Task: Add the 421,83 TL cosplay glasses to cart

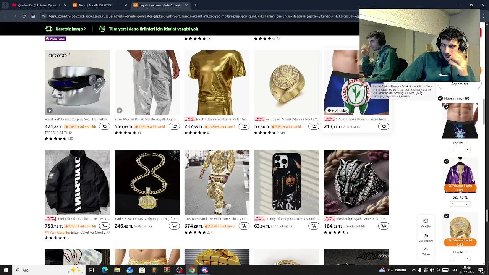Action: click(x=104, y=126)
